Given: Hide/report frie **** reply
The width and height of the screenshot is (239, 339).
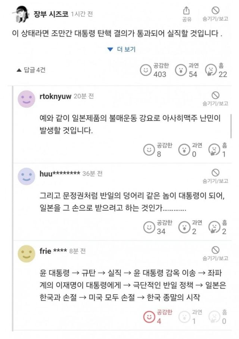Looking at the screenshot, I should [x=215, y=250].
